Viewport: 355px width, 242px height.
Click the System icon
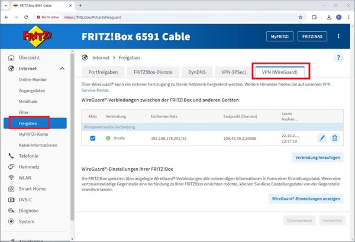click(x=11, y=221)
